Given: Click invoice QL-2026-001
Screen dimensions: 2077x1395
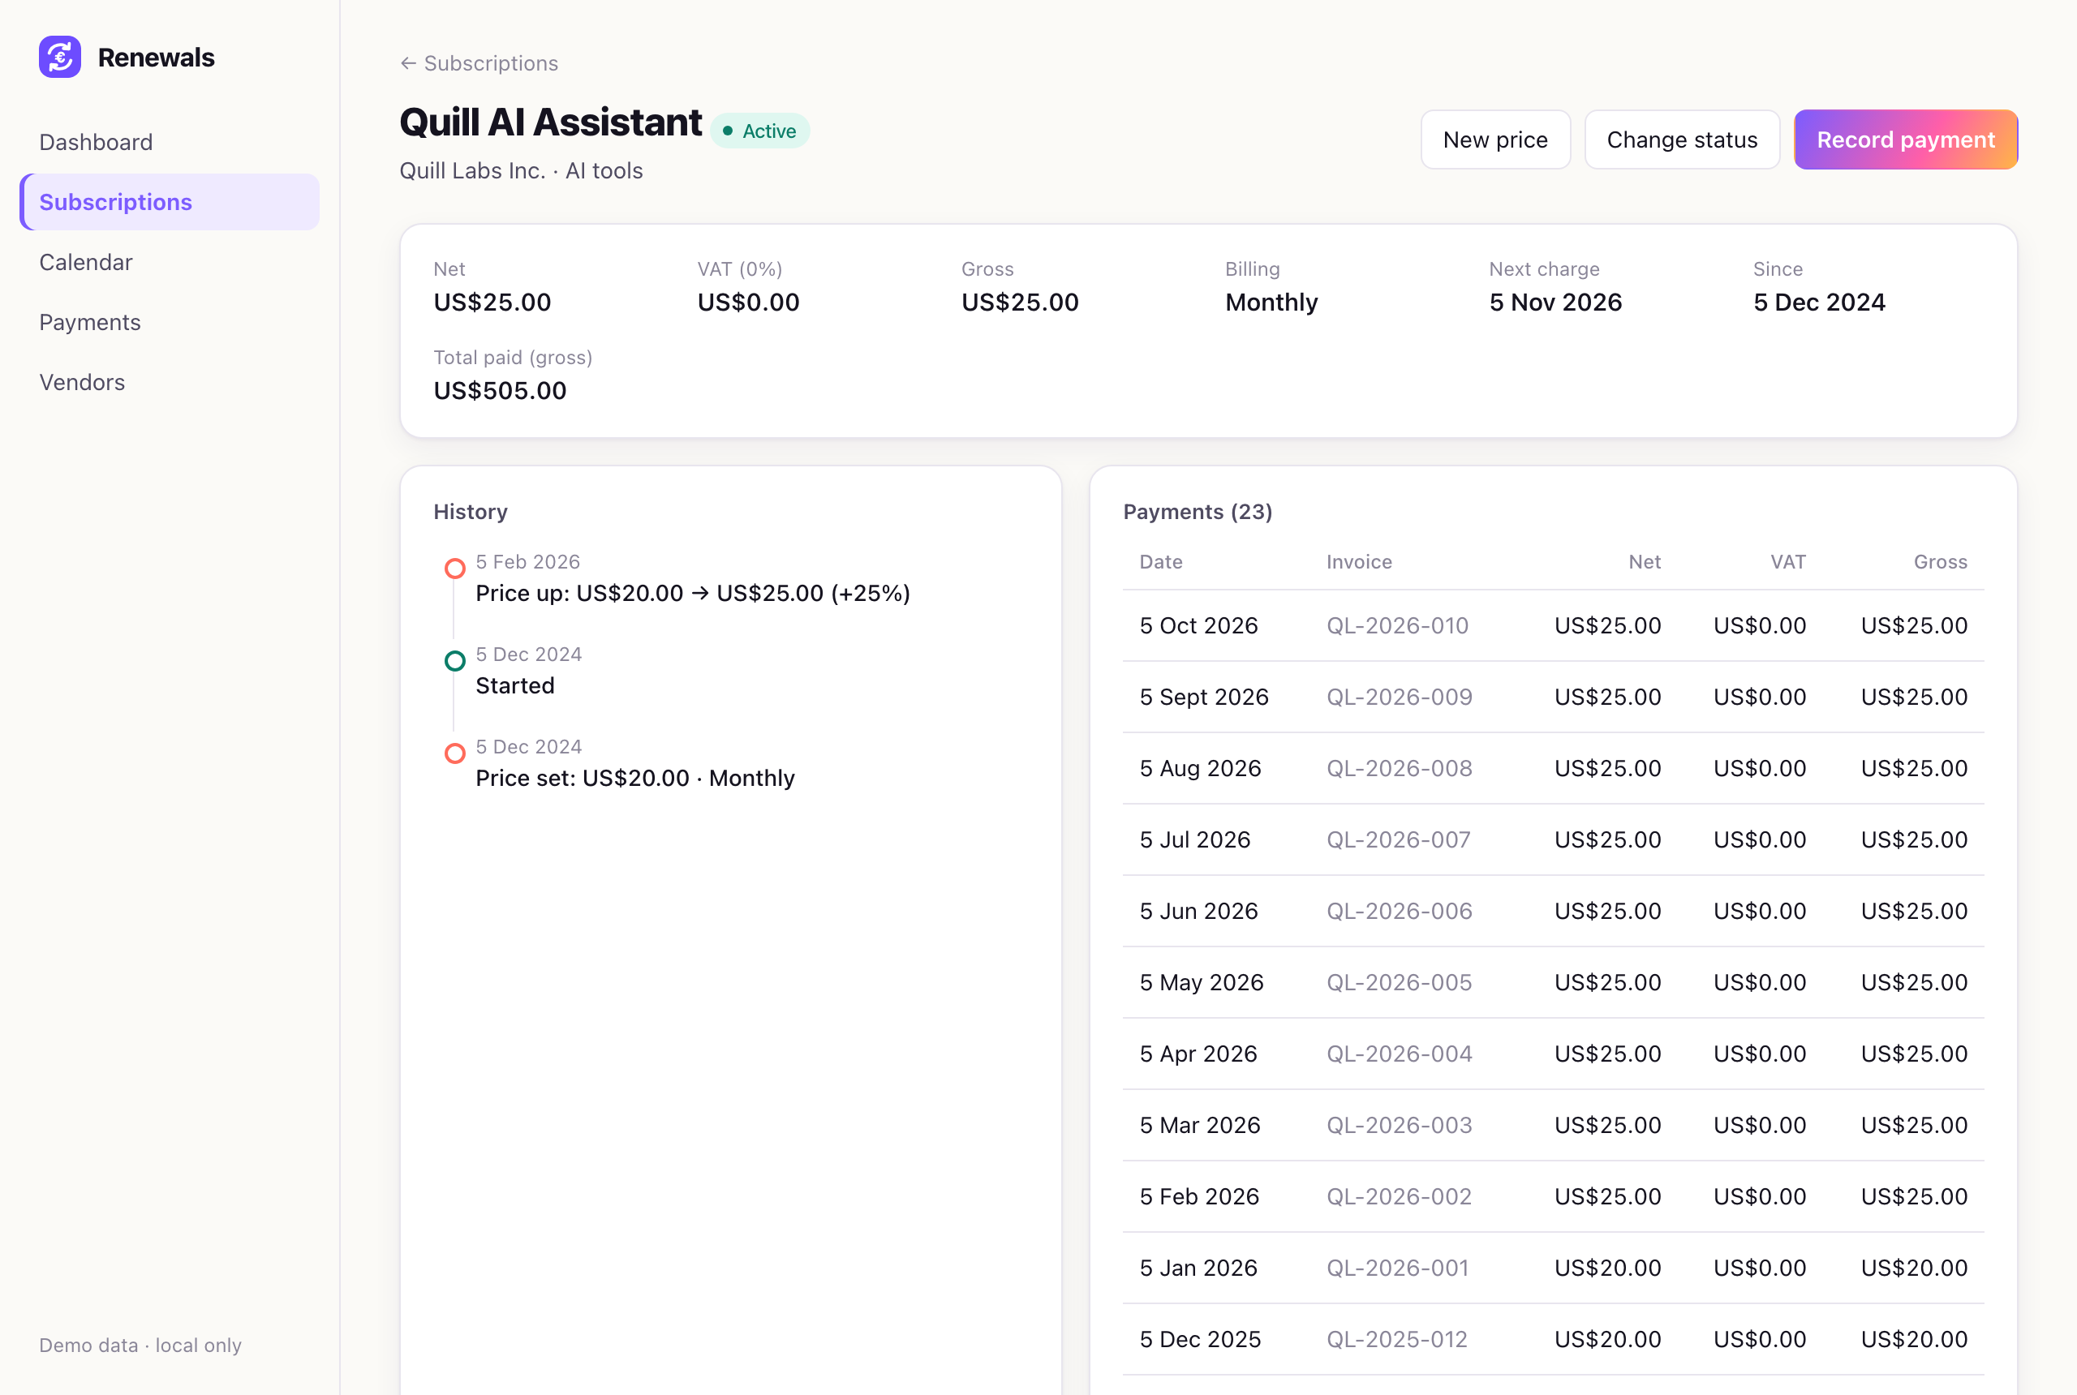Looking at the screenshot, I should pos(1397,1268).
